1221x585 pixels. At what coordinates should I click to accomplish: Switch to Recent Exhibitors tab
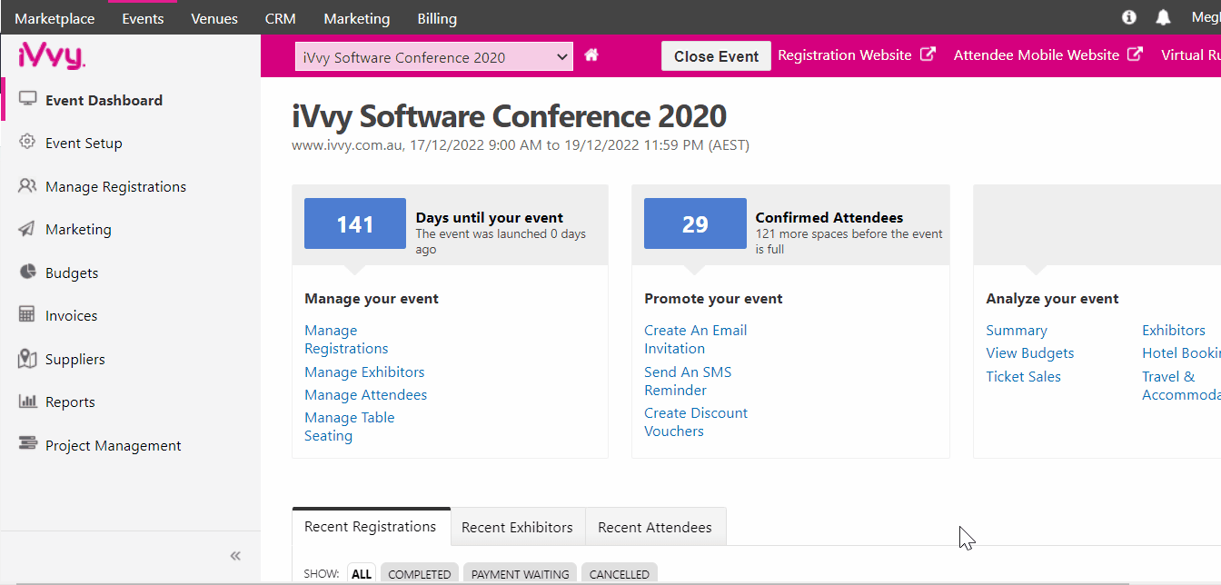click(x=517, y=527)
